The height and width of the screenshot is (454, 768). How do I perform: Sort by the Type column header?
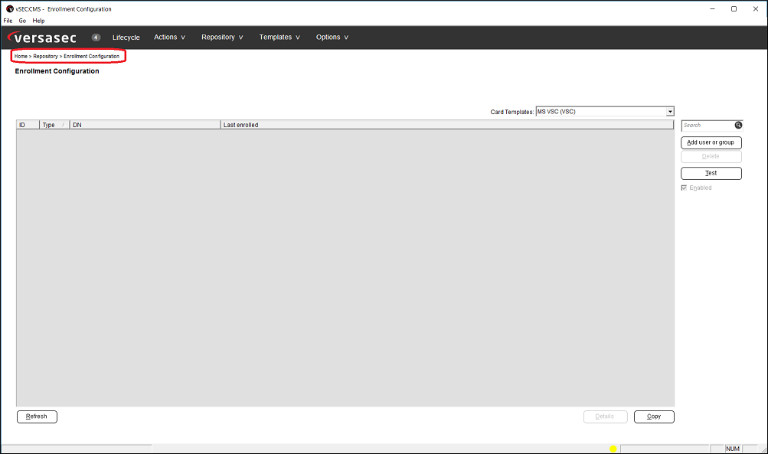click(54, 125)
